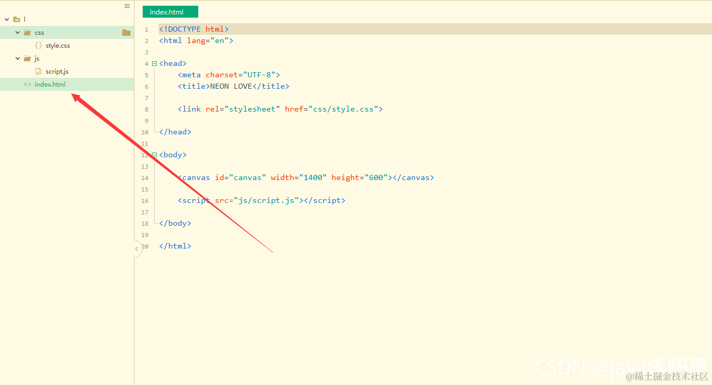Image resolution: width=712 pixels, height=385 pixels.
Task: Click the js folder icon
Action: [28, 58]
